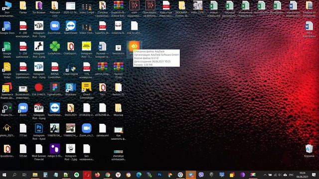Select the Резюме Word document
The height and width of the screenshot is (179, 319).
102,46
